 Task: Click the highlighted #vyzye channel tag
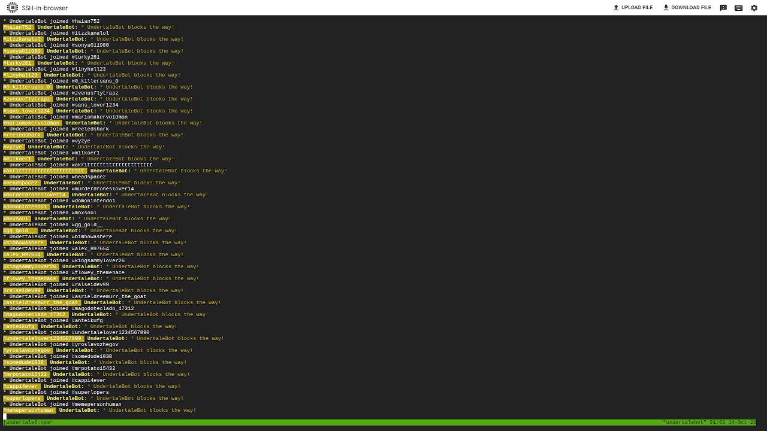point(14,147)
